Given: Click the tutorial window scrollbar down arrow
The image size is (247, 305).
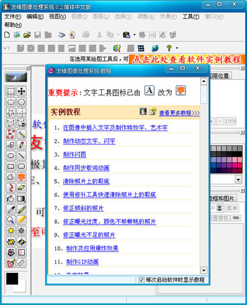Looking at the screenshot, I should click(204, 270).
